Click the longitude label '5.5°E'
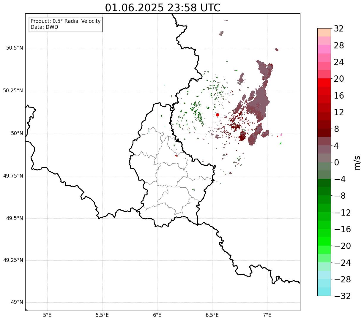364x321 pixels. click(102, 315)
